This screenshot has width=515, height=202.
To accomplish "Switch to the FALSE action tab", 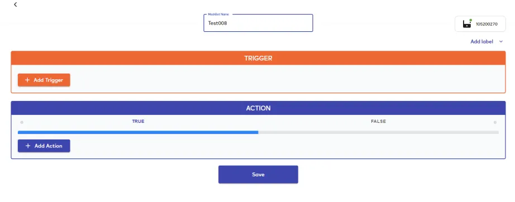I will pos(378,121).
